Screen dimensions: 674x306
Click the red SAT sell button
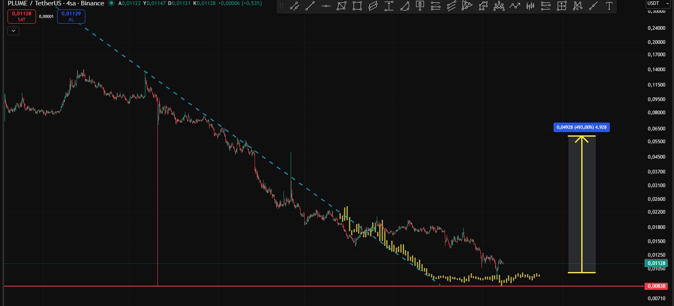(x=22, y=16)
